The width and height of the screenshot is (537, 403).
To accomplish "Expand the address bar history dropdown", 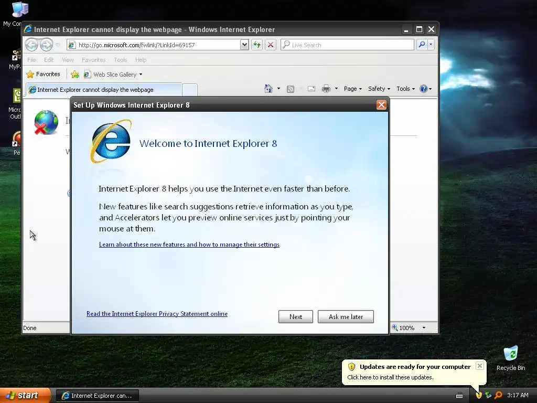I will (244, 45).
